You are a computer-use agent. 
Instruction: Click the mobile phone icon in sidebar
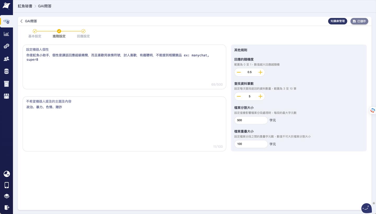click(x=7, y=185)
